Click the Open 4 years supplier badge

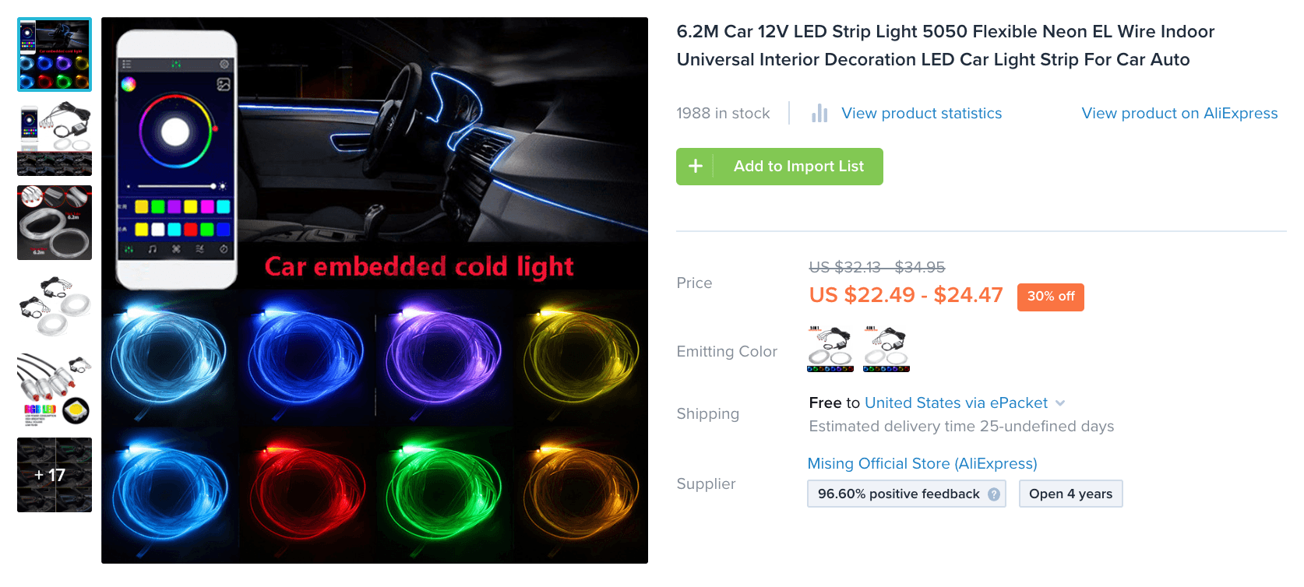coord(1070,494)
